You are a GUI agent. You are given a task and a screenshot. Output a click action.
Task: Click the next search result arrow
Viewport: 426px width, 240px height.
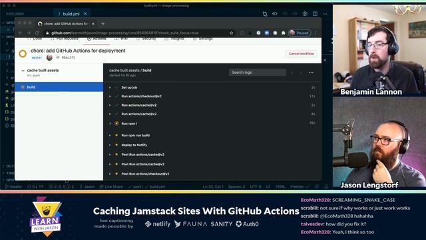click(x=300, y=73)
